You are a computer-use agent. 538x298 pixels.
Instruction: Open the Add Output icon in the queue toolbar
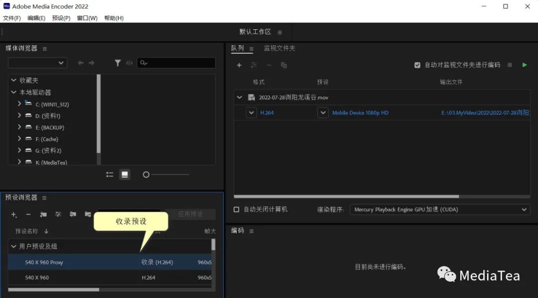(x=254, y=65)
